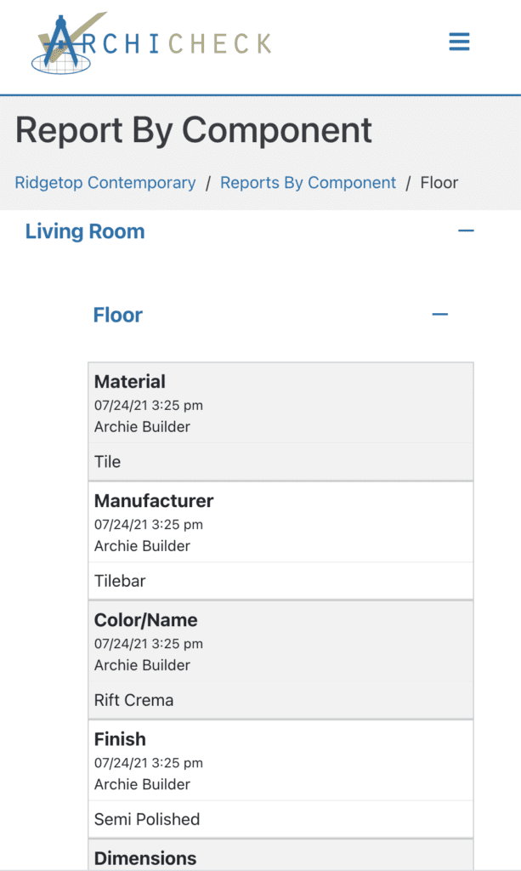Click the Floor section heading
The height and width of the screenshot is (871, 521).
(118, 316)
